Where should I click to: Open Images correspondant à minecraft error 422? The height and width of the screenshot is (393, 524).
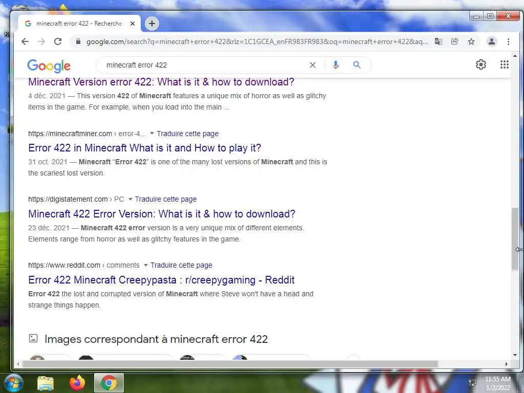pyautogui.click(x=156, y=339)
